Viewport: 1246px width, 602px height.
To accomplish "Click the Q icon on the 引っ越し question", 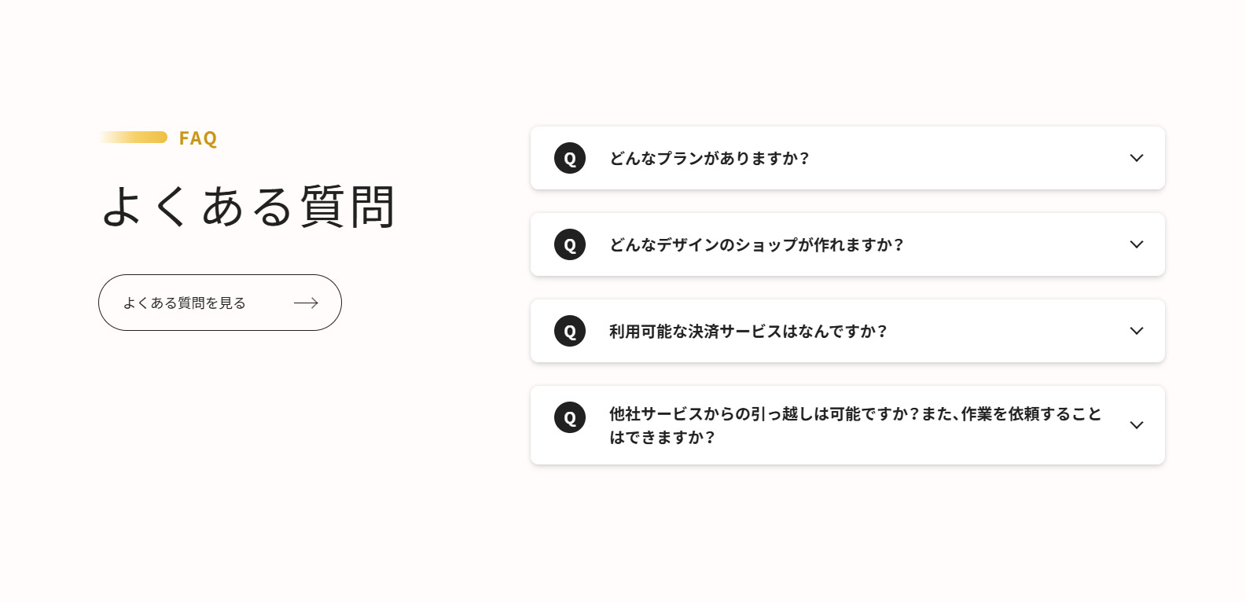I will pyautogui.click(x=570, y=417).
